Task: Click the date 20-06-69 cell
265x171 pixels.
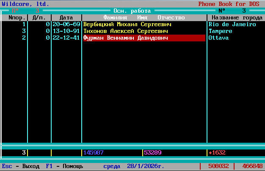Action: tap(66, 24)
